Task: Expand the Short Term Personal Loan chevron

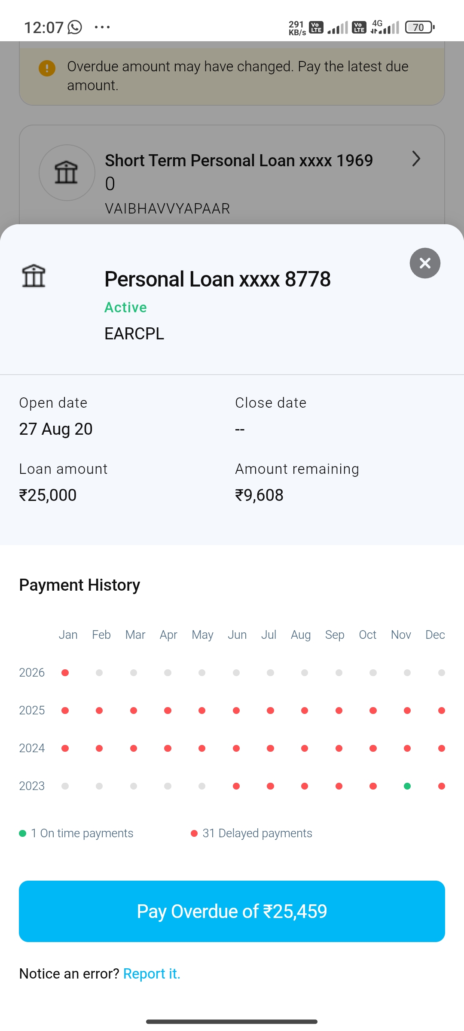Action: 416,159
